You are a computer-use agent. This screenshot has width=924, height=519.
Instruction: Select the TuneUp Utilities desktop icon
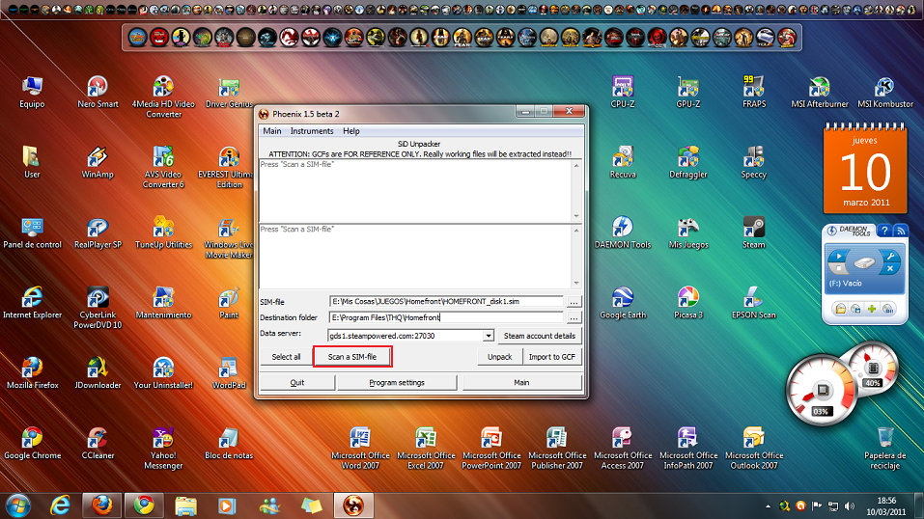click(x=163, y=232)
